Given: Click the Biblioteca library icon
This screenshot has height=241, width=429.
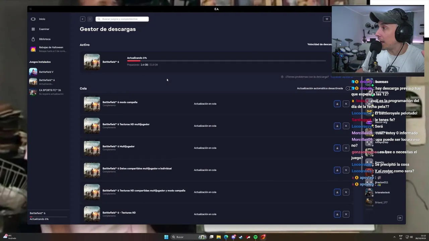Looking at the screenshot, I should (33, 39).
